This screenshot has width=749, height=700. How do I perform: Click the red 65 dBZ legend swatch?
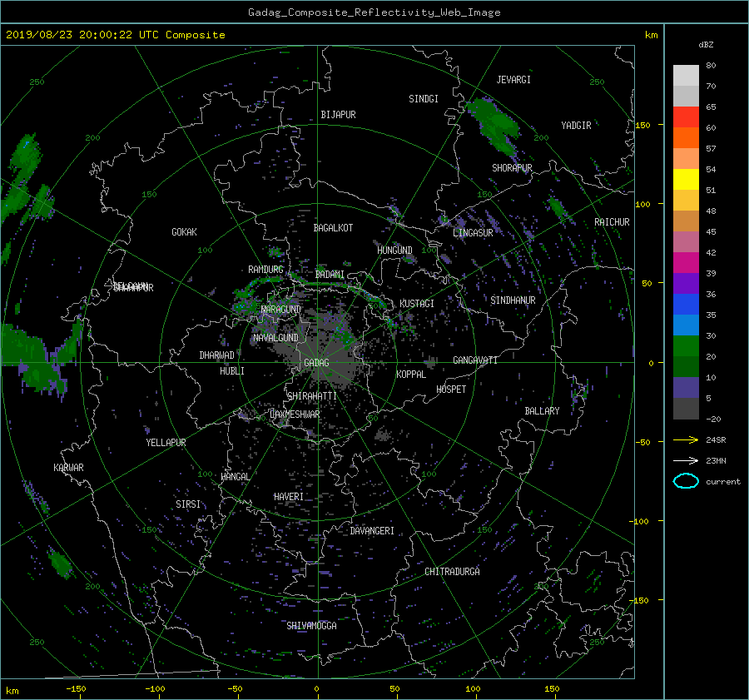[x=686, y=117]
